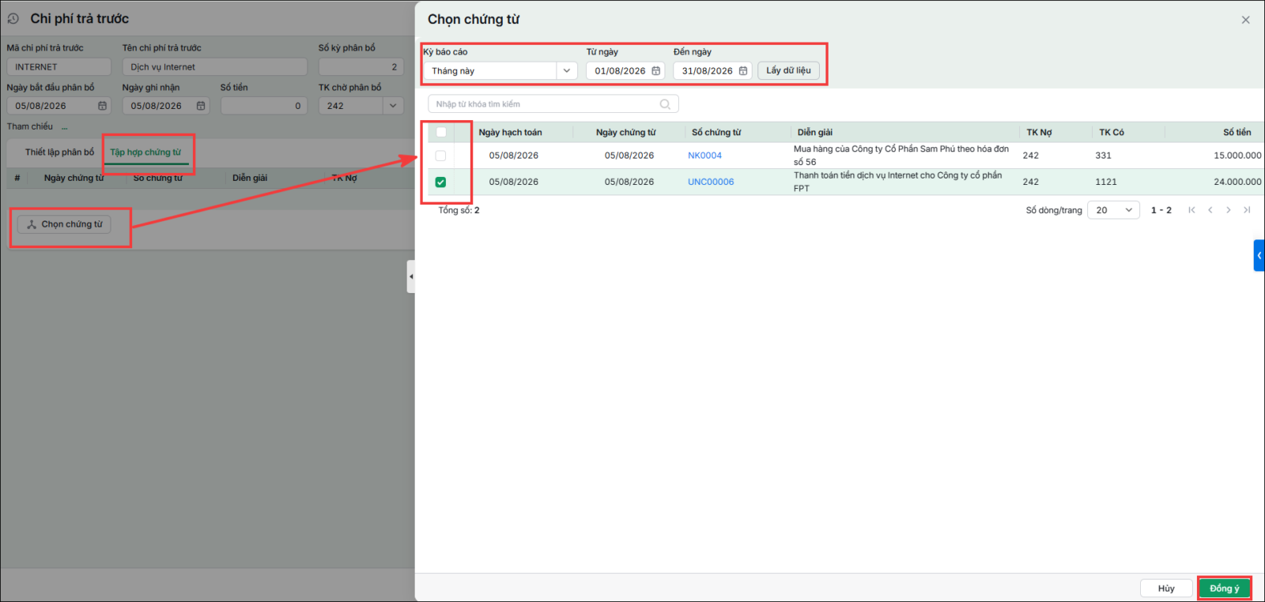This screenshot has height=602, width=1265.
Task: Click the Diễn giải column header in the dialog
Action: pos(814,133)
